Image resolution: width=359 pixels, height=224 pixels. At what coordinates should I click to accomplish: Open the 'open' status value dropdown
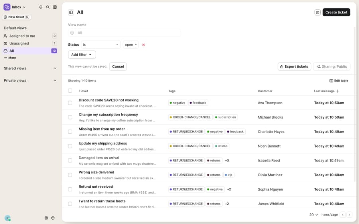tap(131, 45)
